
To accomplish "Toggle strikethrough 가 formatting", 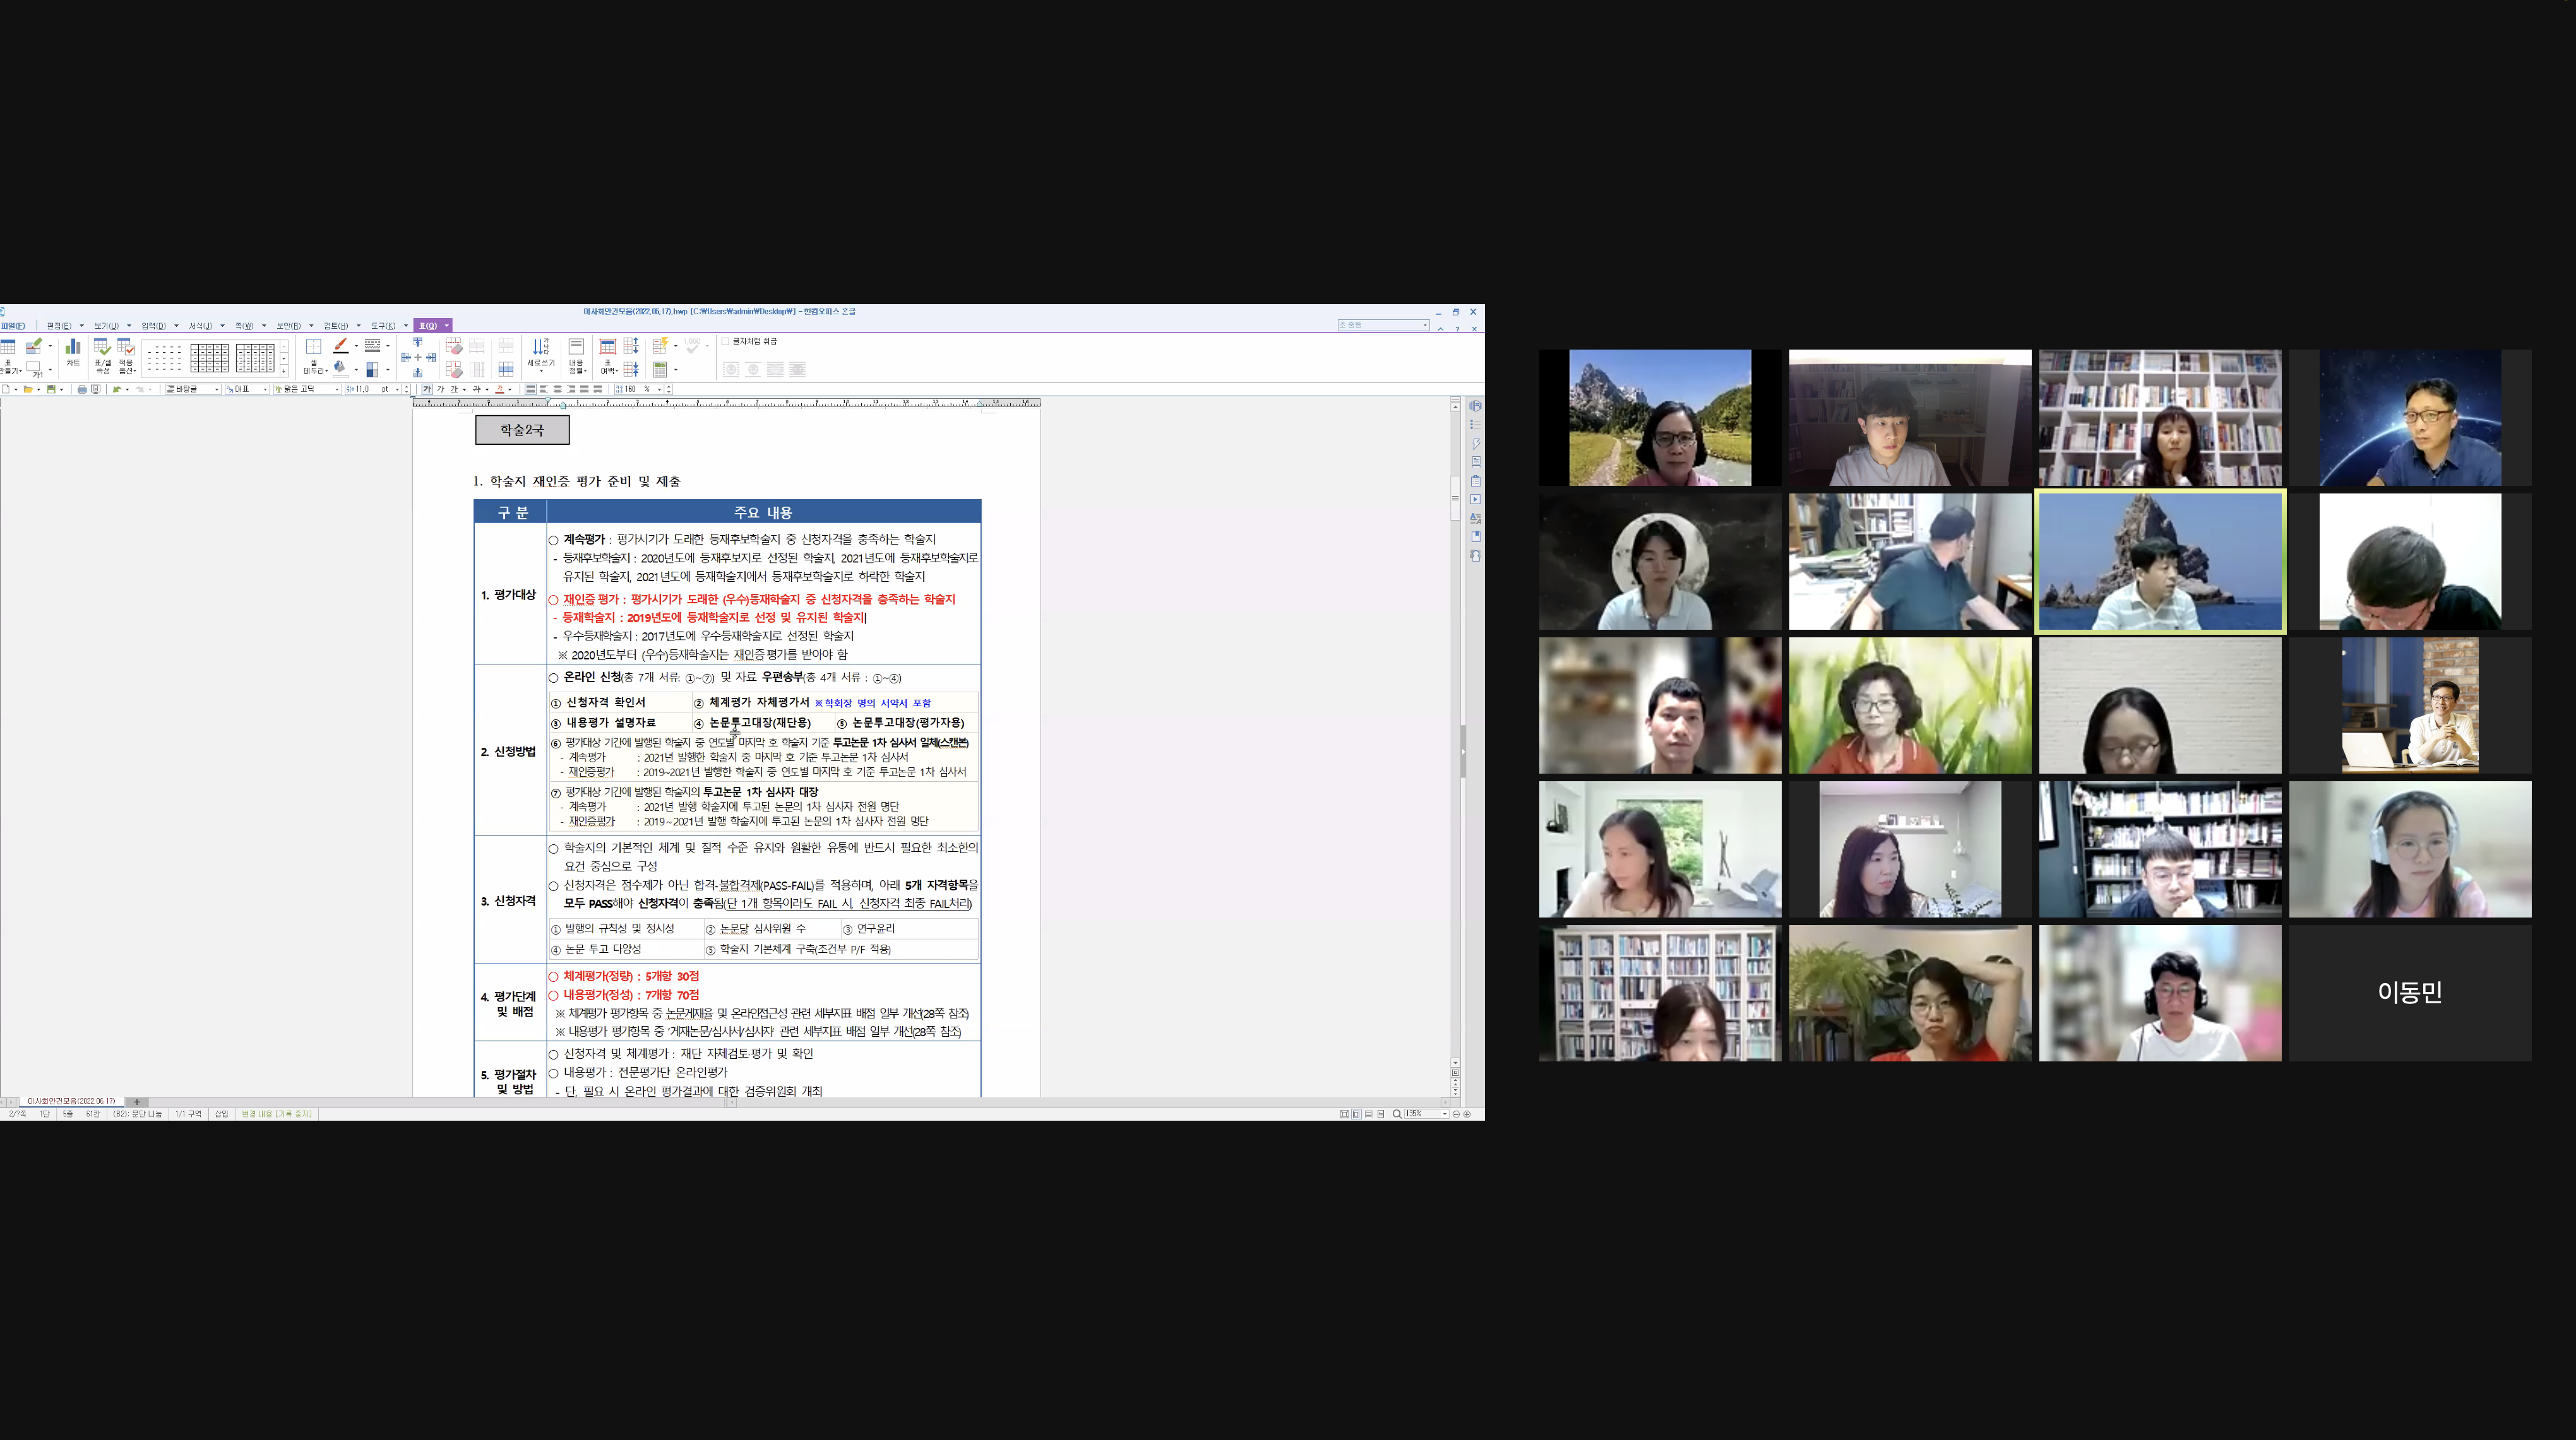I will tap(477, 389).
